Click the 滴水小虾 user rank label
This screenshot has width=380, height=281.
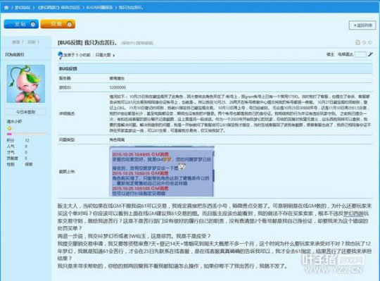[x=14, y=121]
